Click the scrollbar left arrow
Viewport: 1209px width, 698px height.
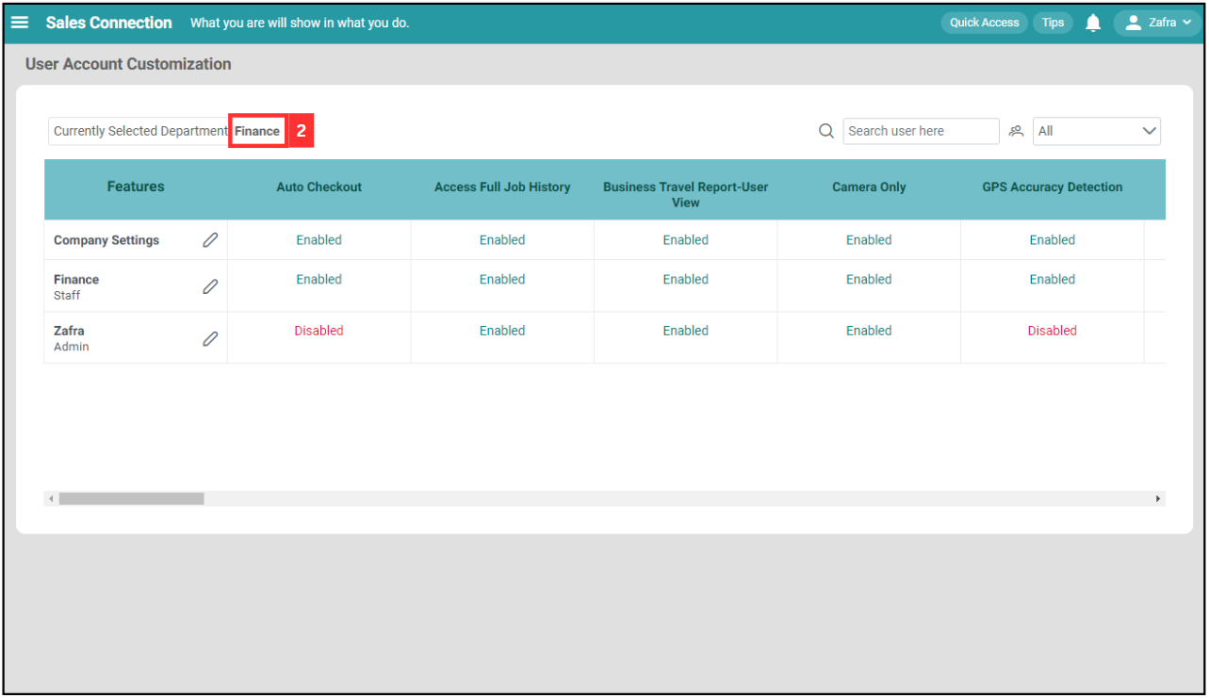coord(51,498)
